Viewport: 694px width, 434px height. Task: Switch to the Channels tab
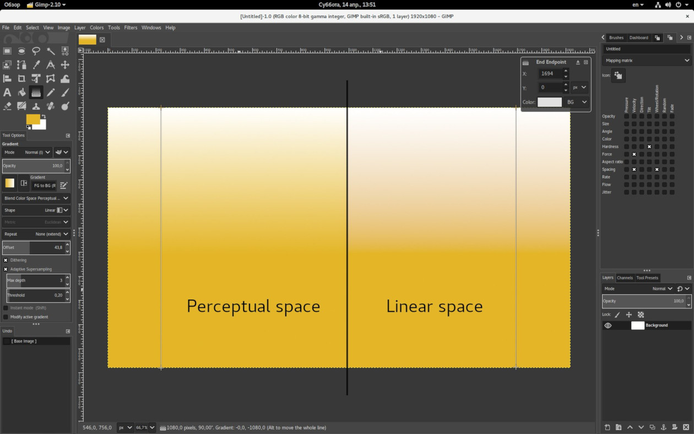(625, 278)
